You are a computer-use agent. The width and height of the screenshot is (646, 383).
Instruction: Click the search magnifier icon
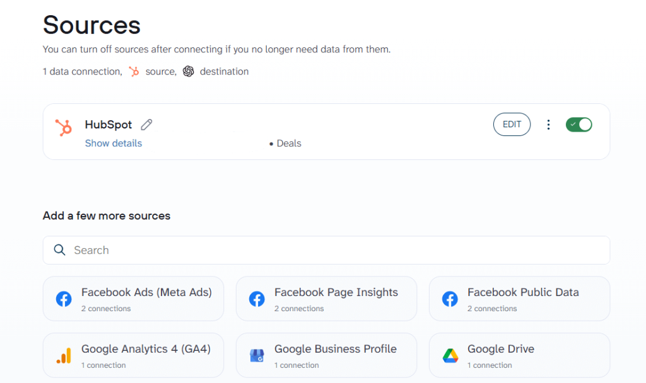click(x=59, y=250)
